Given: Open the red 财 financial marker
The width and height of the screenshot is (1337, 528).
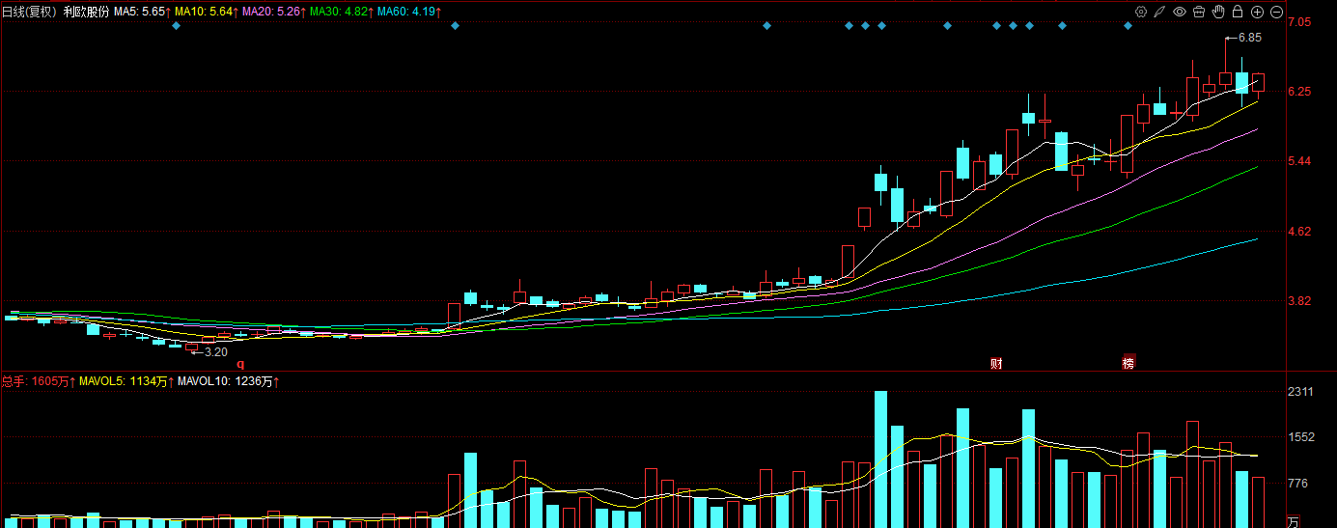Looking at the screenshot, I should pos(996,364).
